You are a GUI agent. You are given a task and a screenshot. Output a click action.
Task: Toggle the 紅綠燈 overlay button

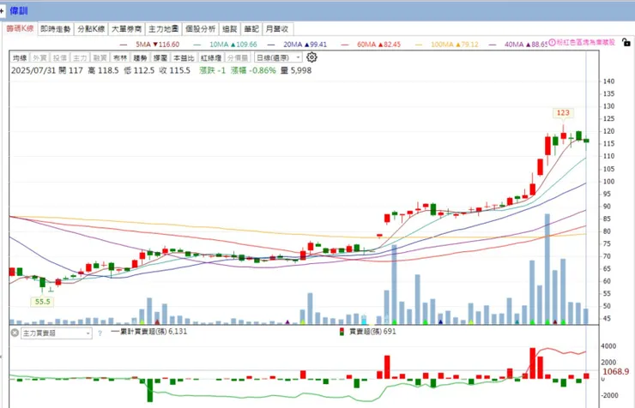click(x=211, y=57)
